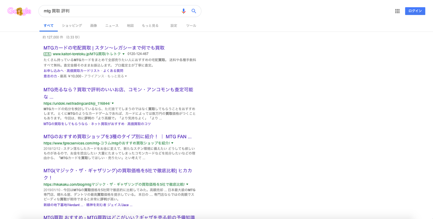Screen dimensions: 433x219
Task: Open the 精神を刻む者 ジェイス/Jace sitelink
Action: [x=109, y=205]
